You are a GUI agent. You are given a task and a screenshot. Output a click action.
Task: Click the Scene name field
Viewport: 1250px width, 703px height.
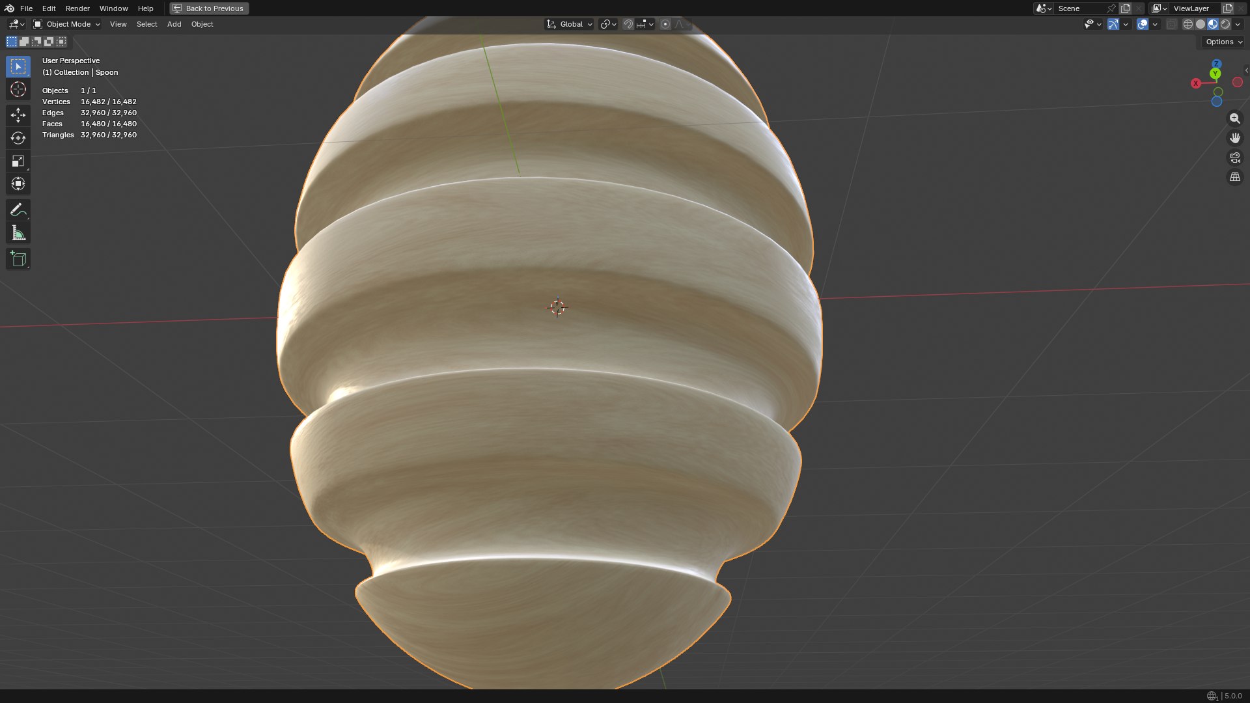tap(1081, 8)
